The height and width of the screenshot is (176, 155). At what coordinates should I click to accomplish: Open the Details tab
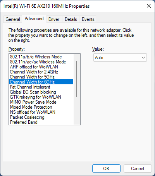pos(71,19)
